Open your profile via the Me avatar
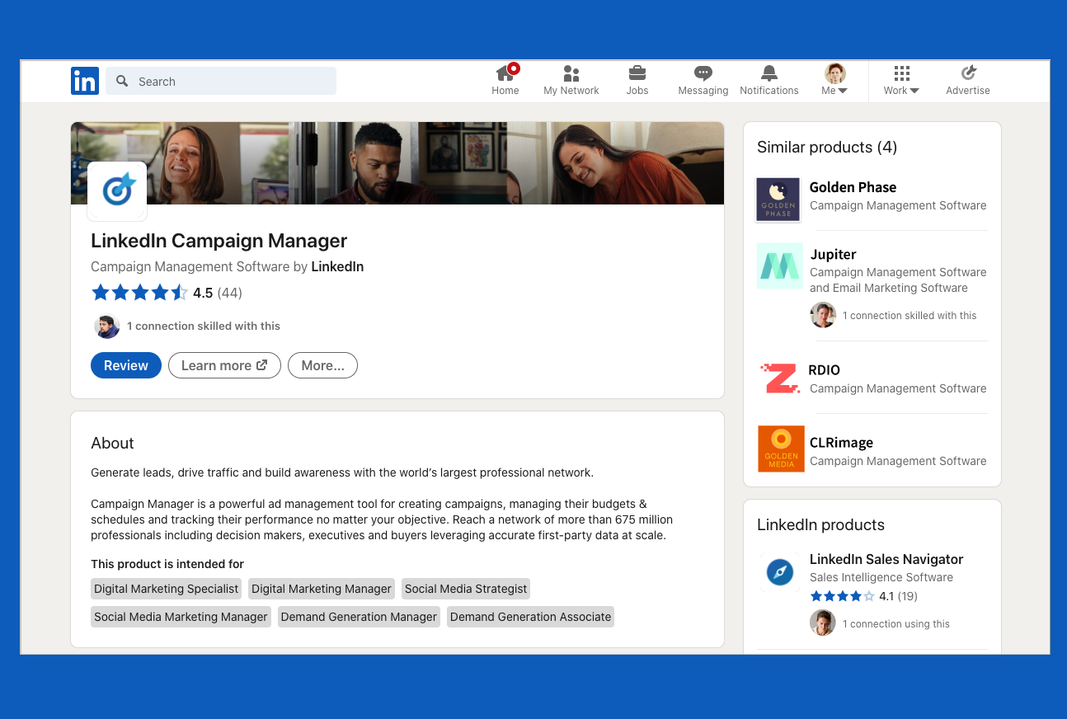Image resolution: width=1067 pixels, height=719 pixels. point(834,73)
